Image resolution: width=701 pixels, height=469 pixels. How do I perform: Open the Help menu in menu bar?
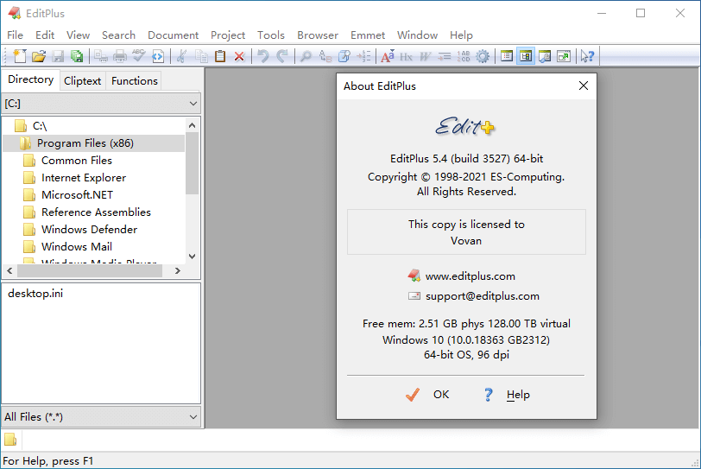point(461,35)
